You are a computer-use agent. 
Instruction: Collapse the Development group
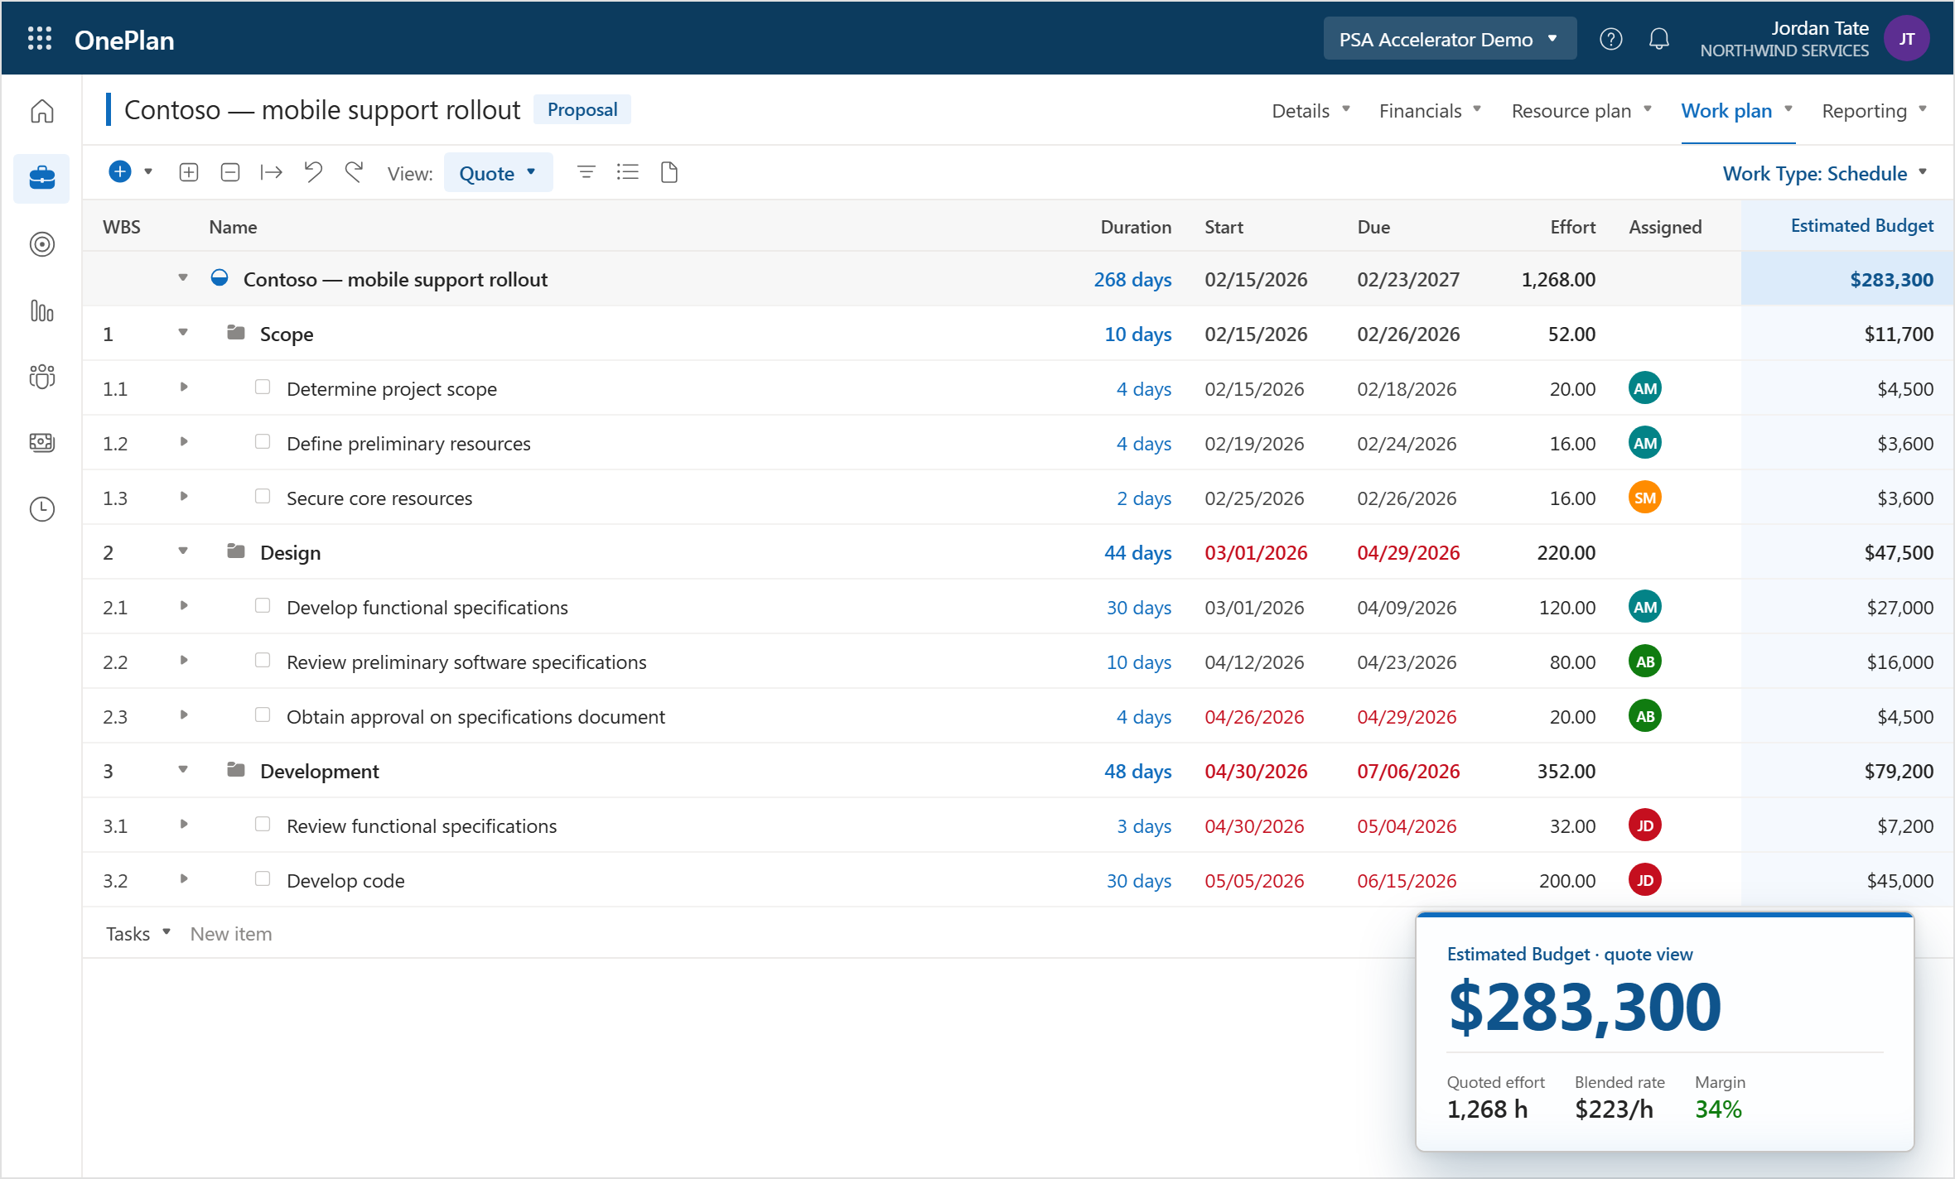183,770
